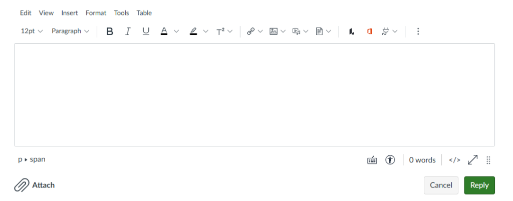
Task: Expand editor to fullscreen
Action: point(472,160)
